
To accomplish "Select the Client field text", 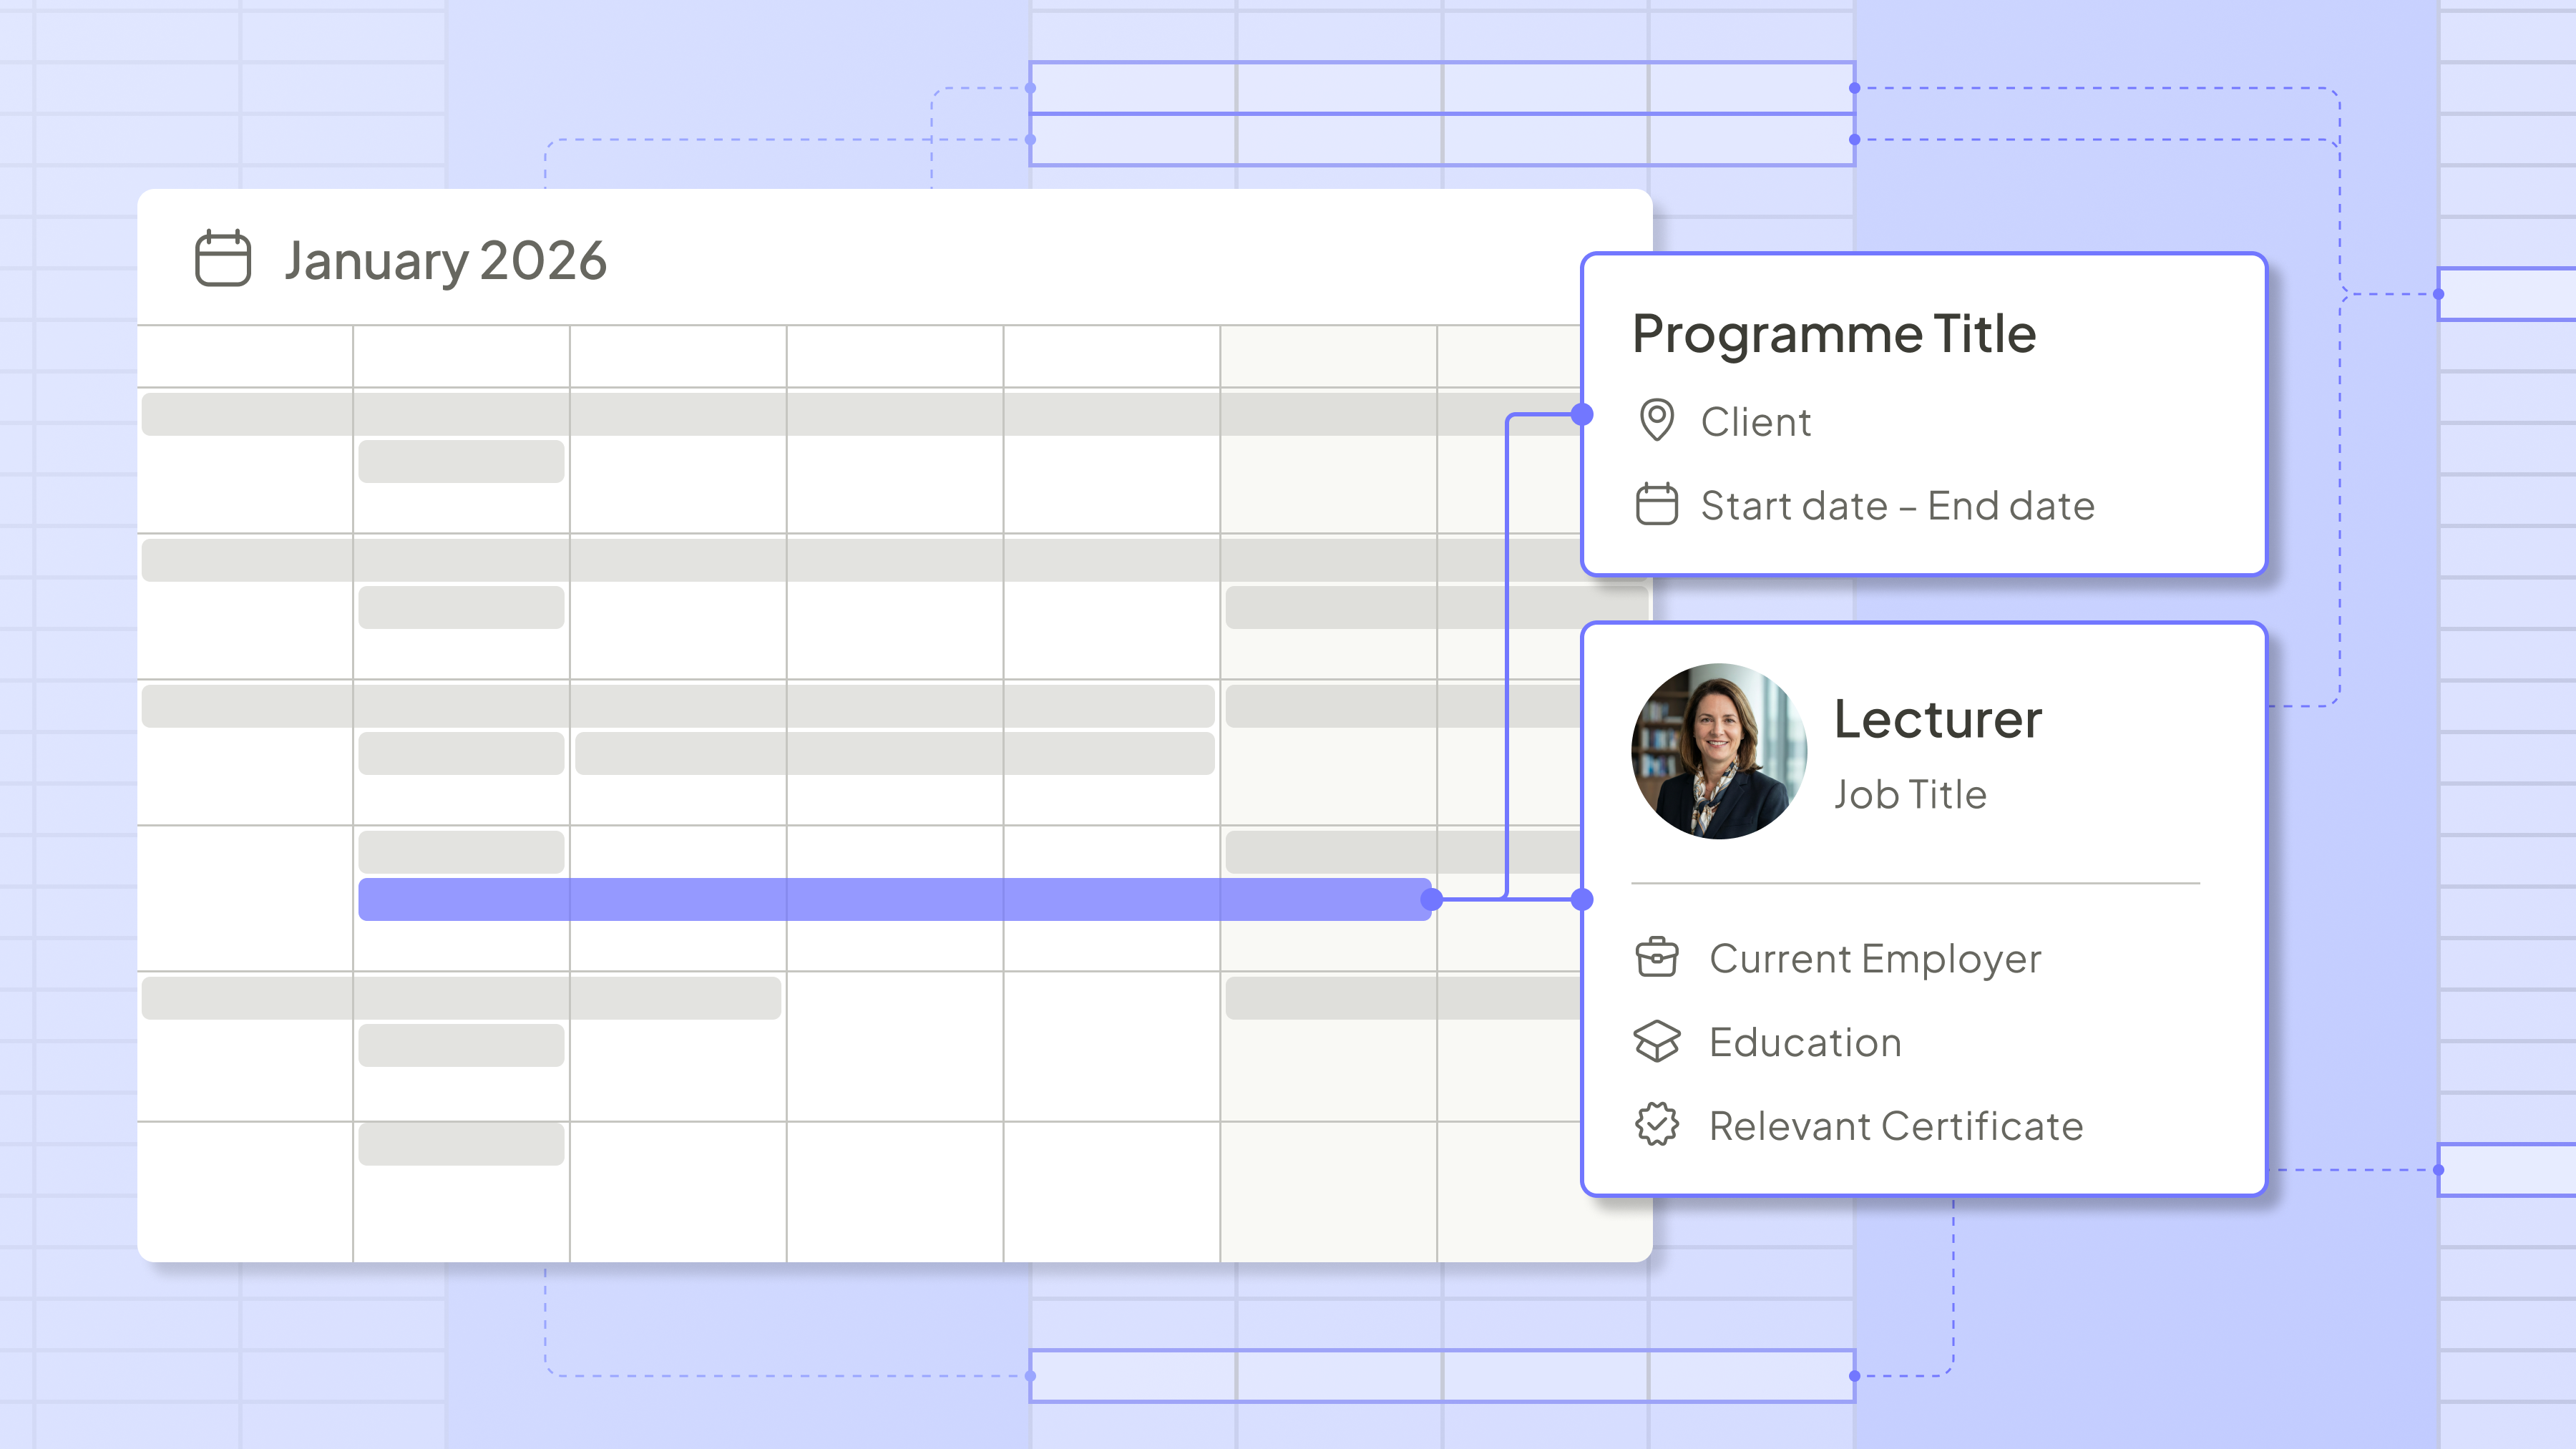I will pos(1755,422).
